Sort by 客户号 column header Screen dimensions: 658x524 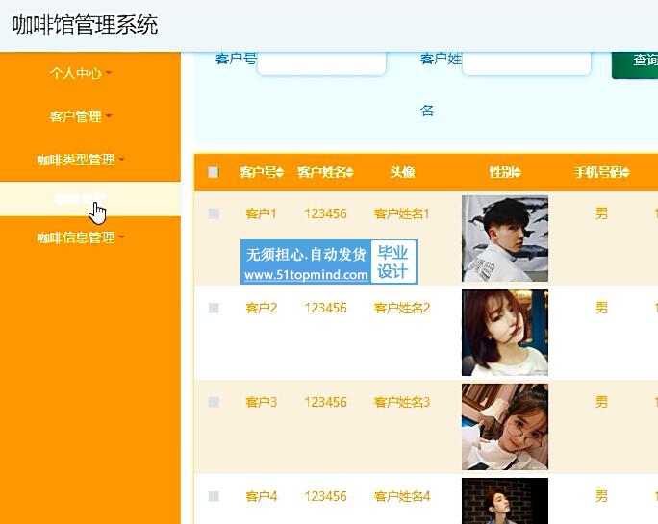click(x=262, y=172)
